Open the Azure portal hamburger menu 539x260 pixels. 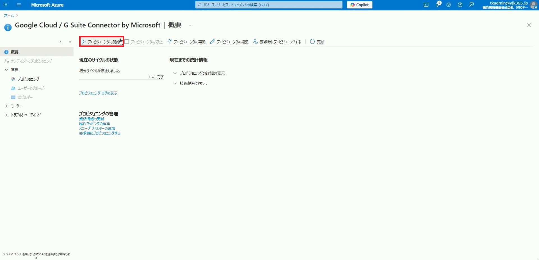pyautogui.click(x=19, y=5)
